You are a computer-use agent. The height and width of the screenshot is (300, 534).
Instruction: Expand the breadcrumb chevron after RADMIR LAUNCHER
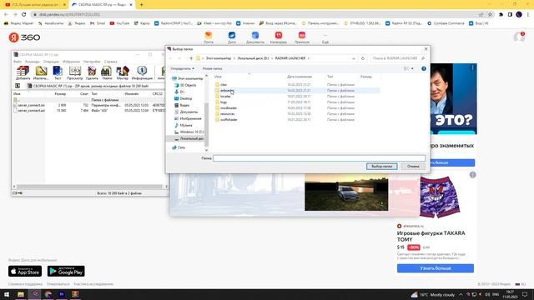[x=309, y=58]
